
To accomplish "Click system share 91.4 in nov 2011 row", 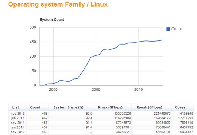I will tap(89, 123).
